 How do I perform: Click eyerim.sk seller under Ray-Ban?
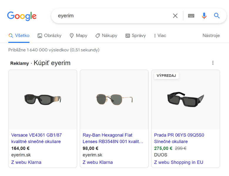tap(92, 155)
